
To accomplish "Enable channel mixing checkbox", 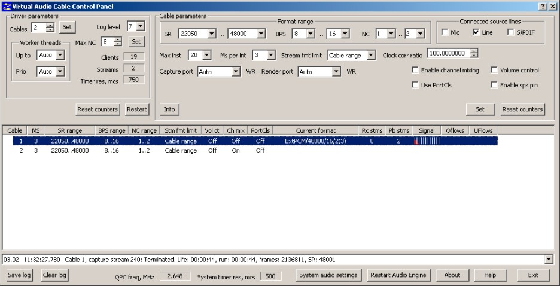I will (x=415, y=70).
